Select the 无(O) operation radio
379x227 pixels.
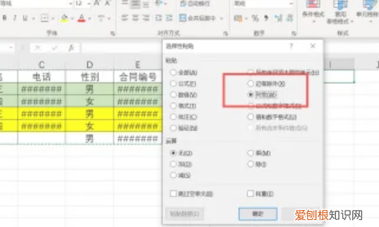pos(181,153)
